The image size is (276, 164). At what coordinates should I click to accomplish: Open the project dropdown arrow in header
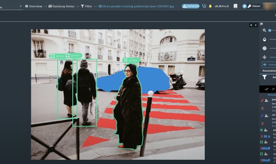20,6
